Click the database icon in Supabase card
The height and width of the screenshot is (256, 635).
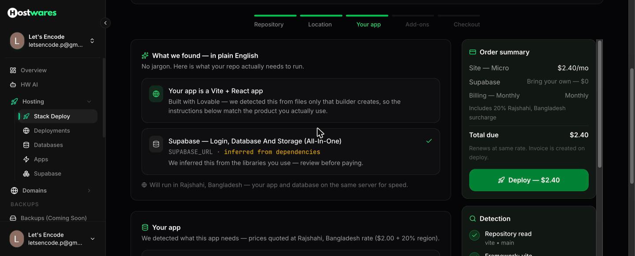pyautogui.click(x=156, y=144)
